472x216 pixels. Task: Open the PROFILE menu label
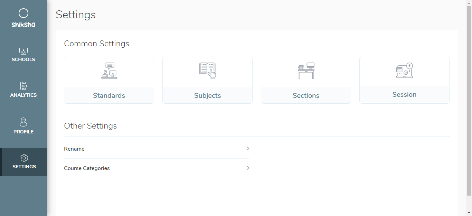click(x=23, y=132)
